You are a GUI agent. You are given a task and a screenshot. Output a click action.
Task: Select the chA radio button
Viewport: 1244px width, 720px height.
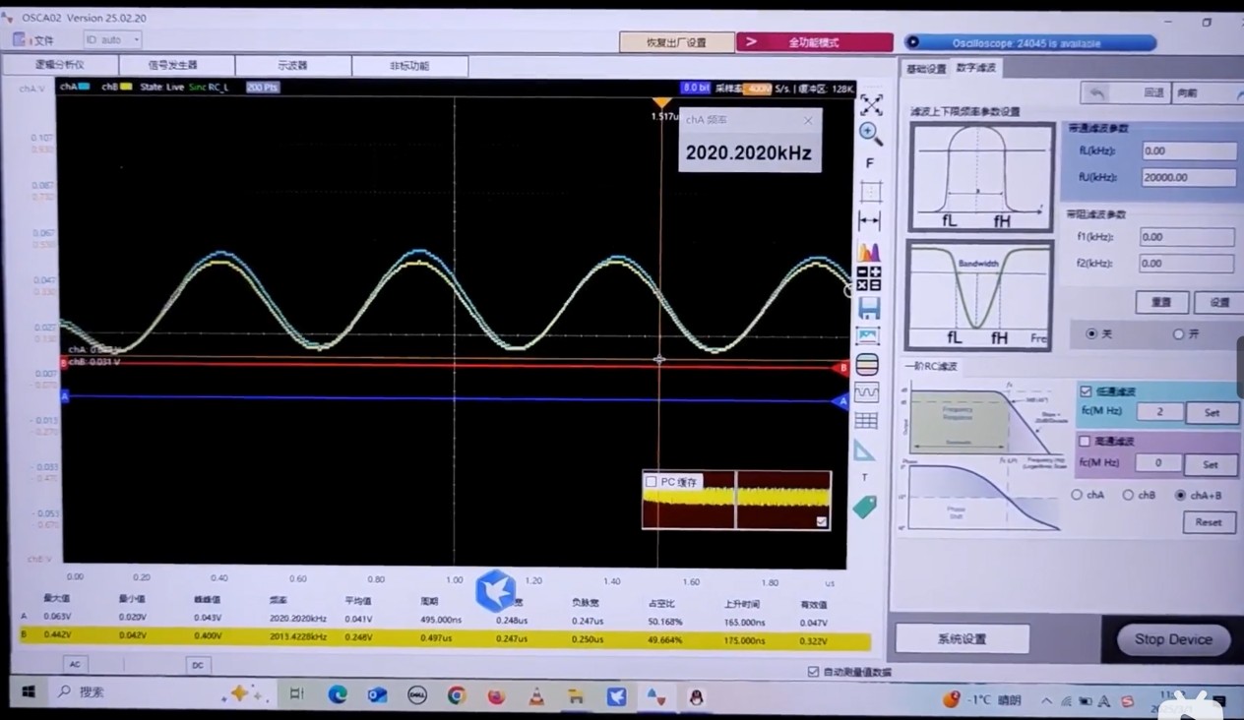pyautogui.click(x=1077, y=496)
